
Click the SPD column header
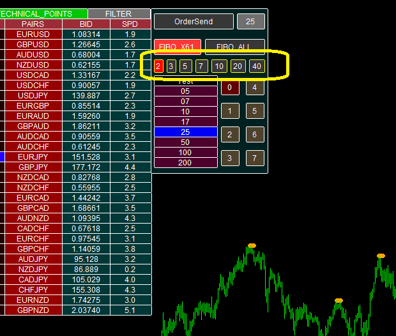130,24
